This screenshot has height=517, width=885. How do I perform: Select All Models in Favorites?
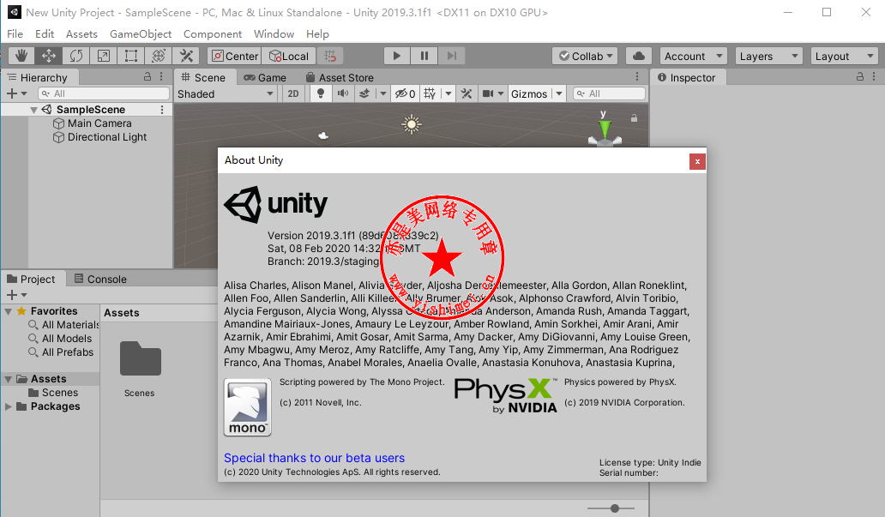67,338
